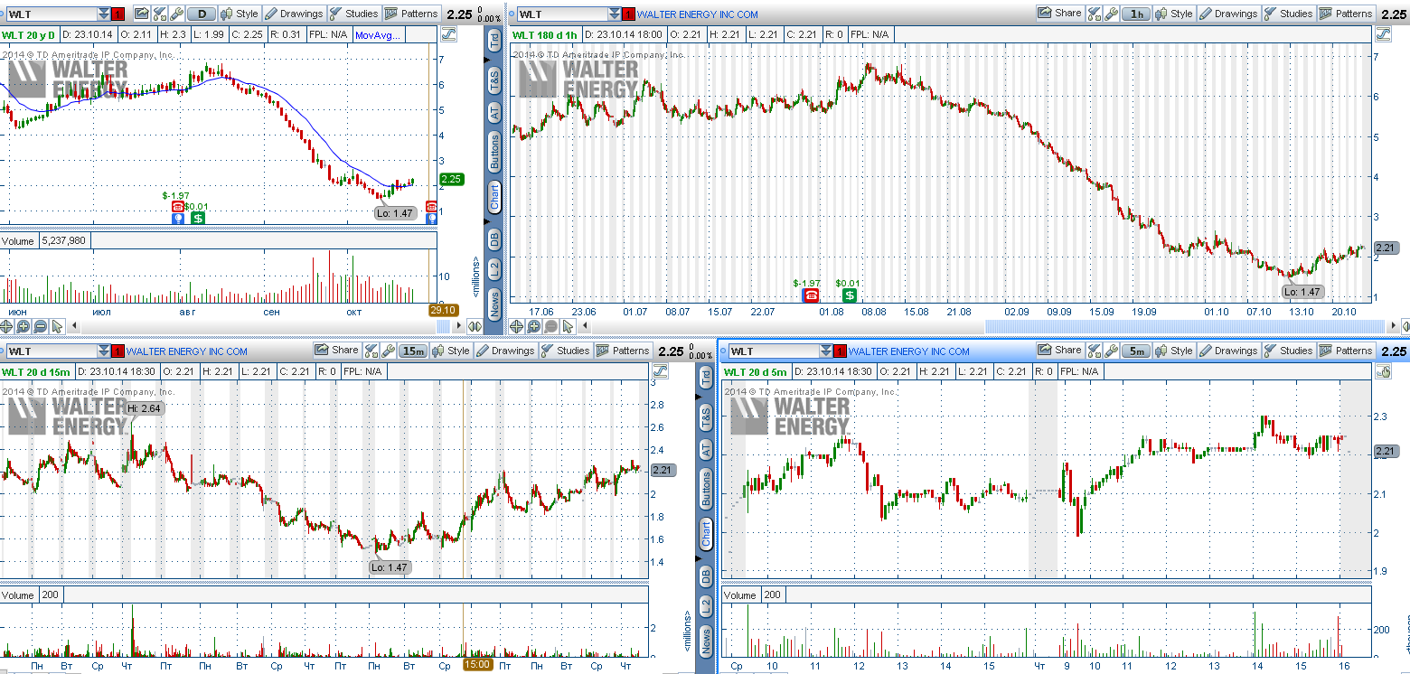Open Style menu in 15m chart

pos(450,351)
